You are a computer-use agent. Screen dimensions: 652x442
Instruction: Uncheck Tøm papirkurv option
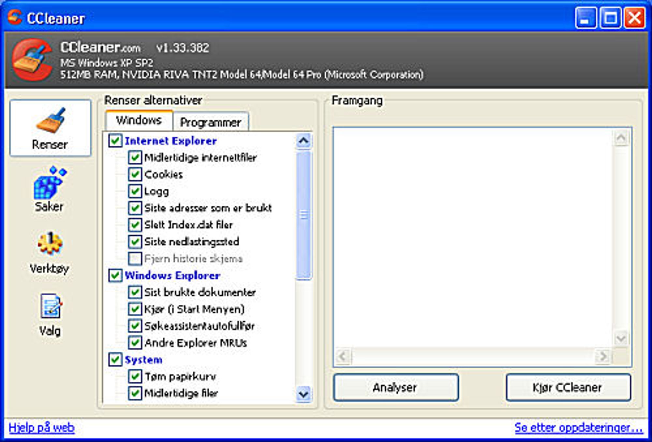pyautogui.click(x=135, y=376)
